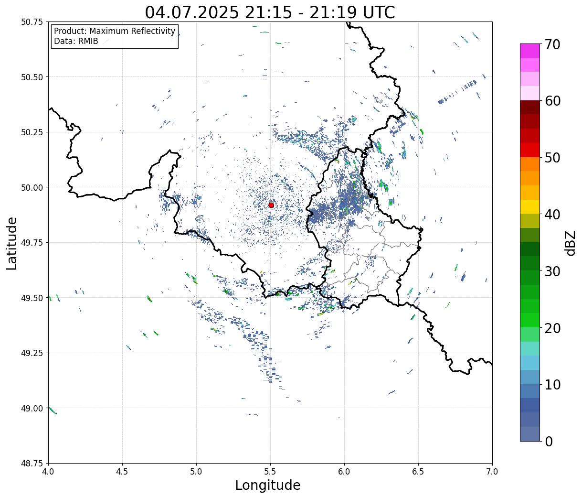Click the latitude tick label 50.25

click(x=32, y=132)
